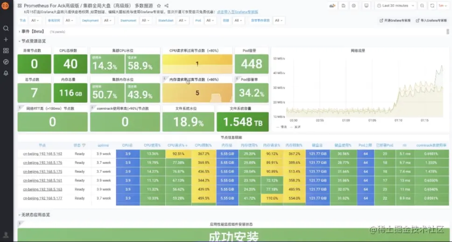
Task: Click the 节点信息明细 table title
Action: 231,138
